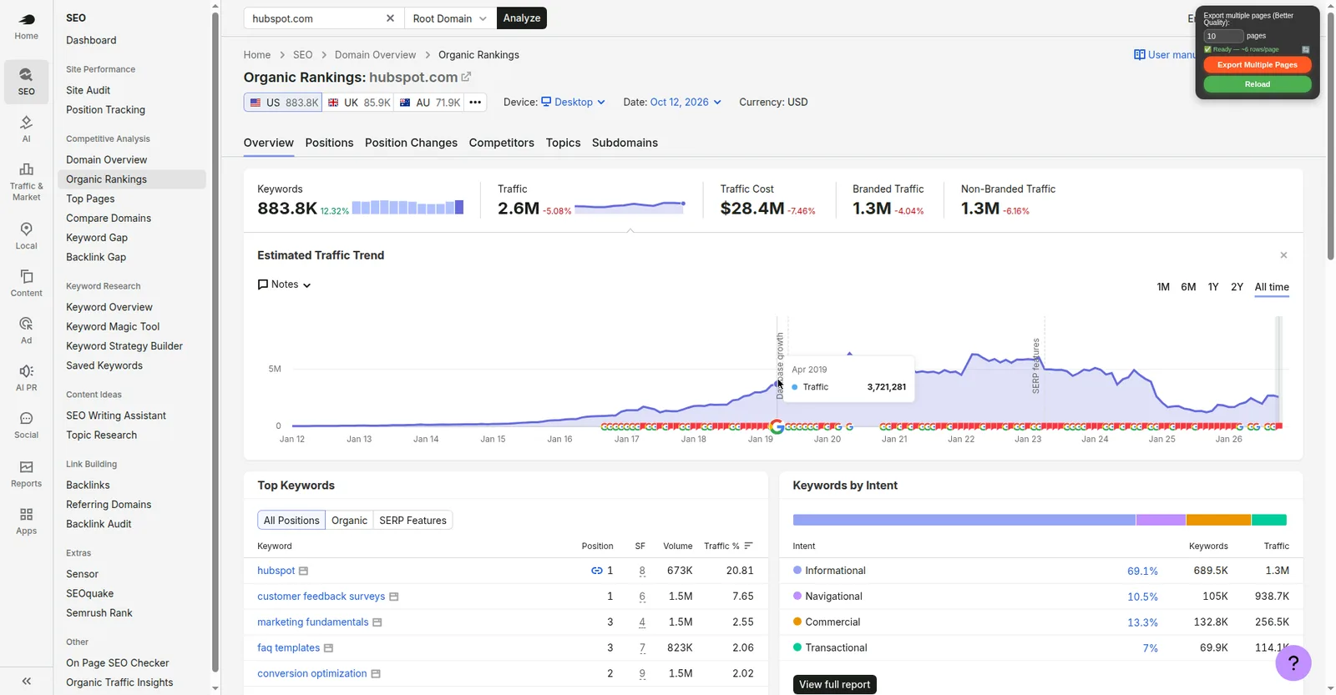Select the US 883.8K database
This screenshot has height=695, width=1336.
pyautogui.click(x=284, y=103)
